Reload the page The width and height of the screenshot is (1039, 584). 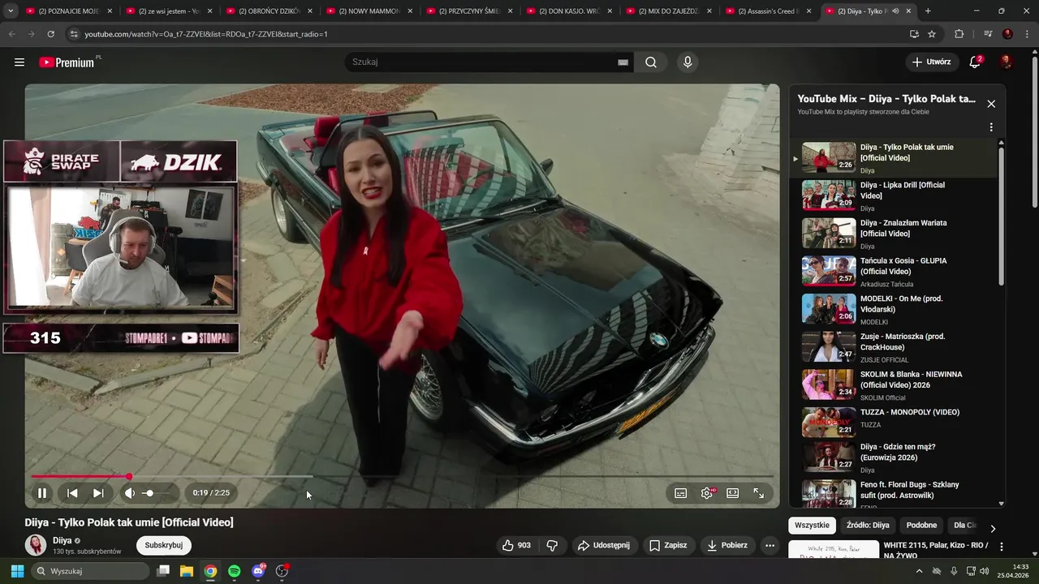click(50, 34)
